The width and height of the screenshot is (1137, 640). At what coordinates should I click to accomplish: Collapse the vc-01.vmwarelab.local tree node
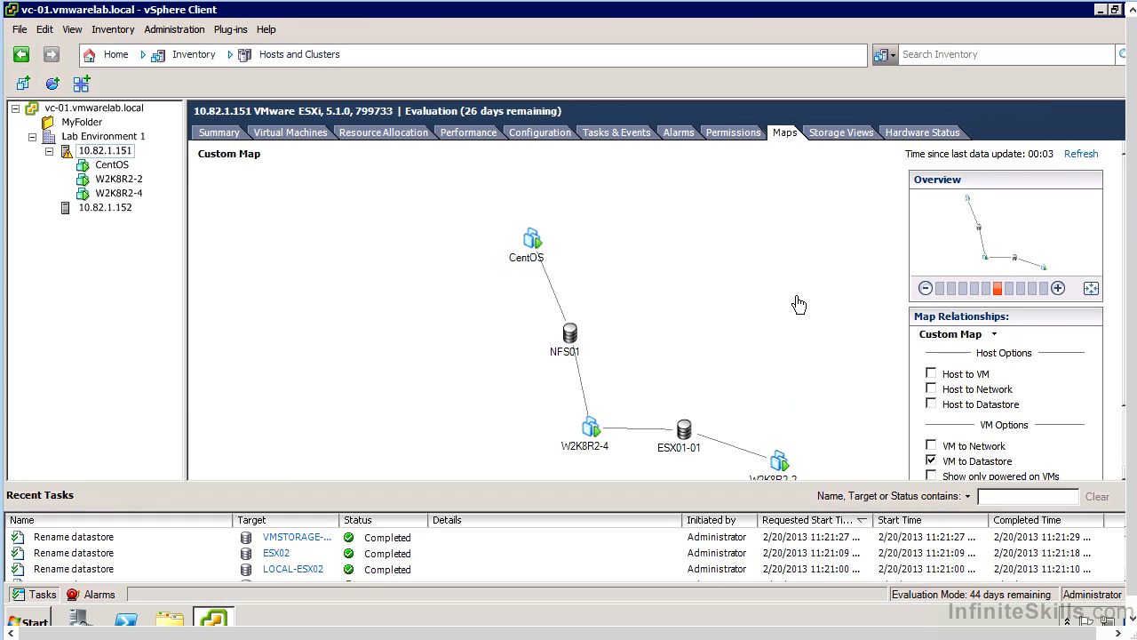click(x=15, y=108)
